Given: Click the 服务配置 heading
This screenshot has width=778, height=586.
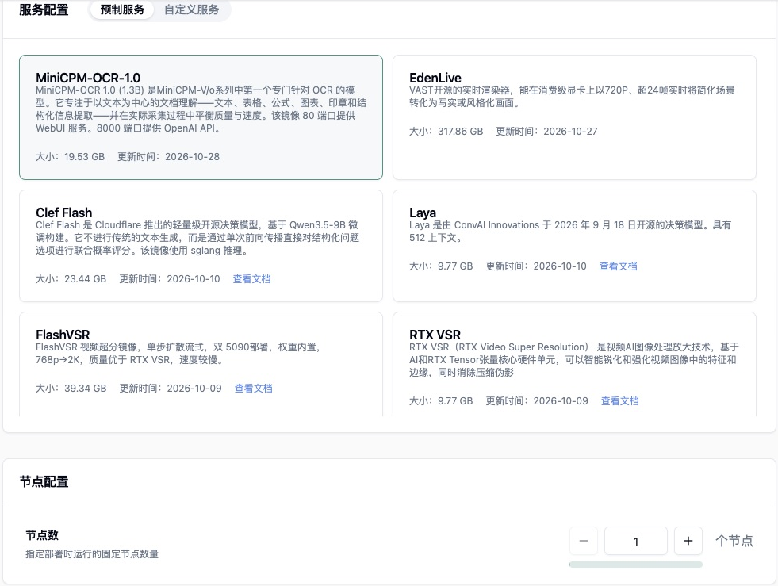Looking at the screenshot, I should pos(44,10).
